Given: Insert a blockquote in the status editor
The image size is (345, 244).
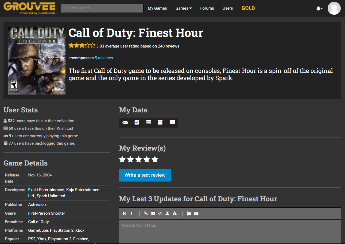Looking at the screenshot, I should (153, 213).
